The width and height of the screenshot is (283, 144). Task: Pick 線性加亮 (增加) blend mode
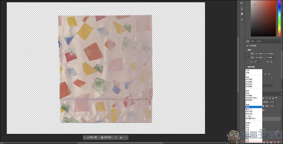pyautogui.click(x=254, y=98)
